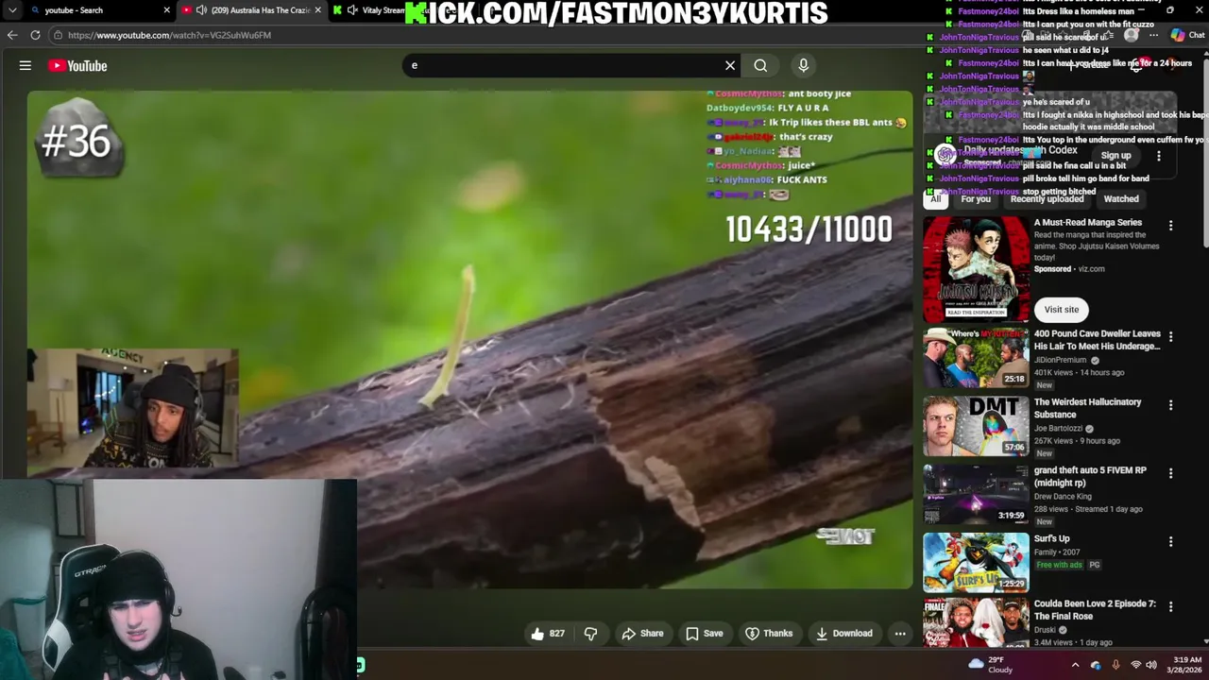This screenshot has width=1209, height=680.
Task: Open the volume control in tray
Action: [x=1151, y=665]
